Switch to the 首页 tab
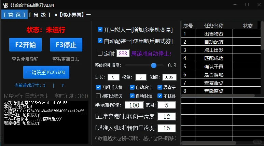264x146 pixels. [14, 15]
